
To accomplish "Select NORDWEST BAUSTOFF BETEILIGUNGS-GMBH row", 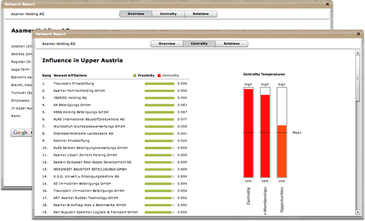I will 115,169.
